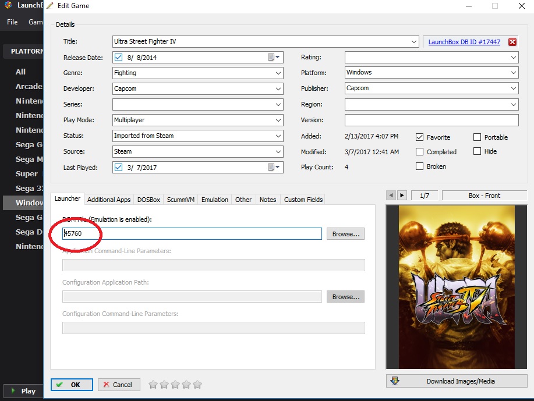This screenshot has width=534, height=401.
Task: Switch to the Notes tab
Action: click(x=268, y=200)
